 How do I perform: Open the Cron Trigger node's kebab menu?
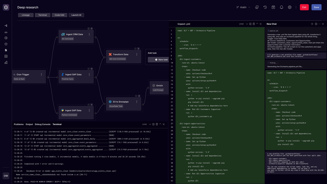click(42, 74)
